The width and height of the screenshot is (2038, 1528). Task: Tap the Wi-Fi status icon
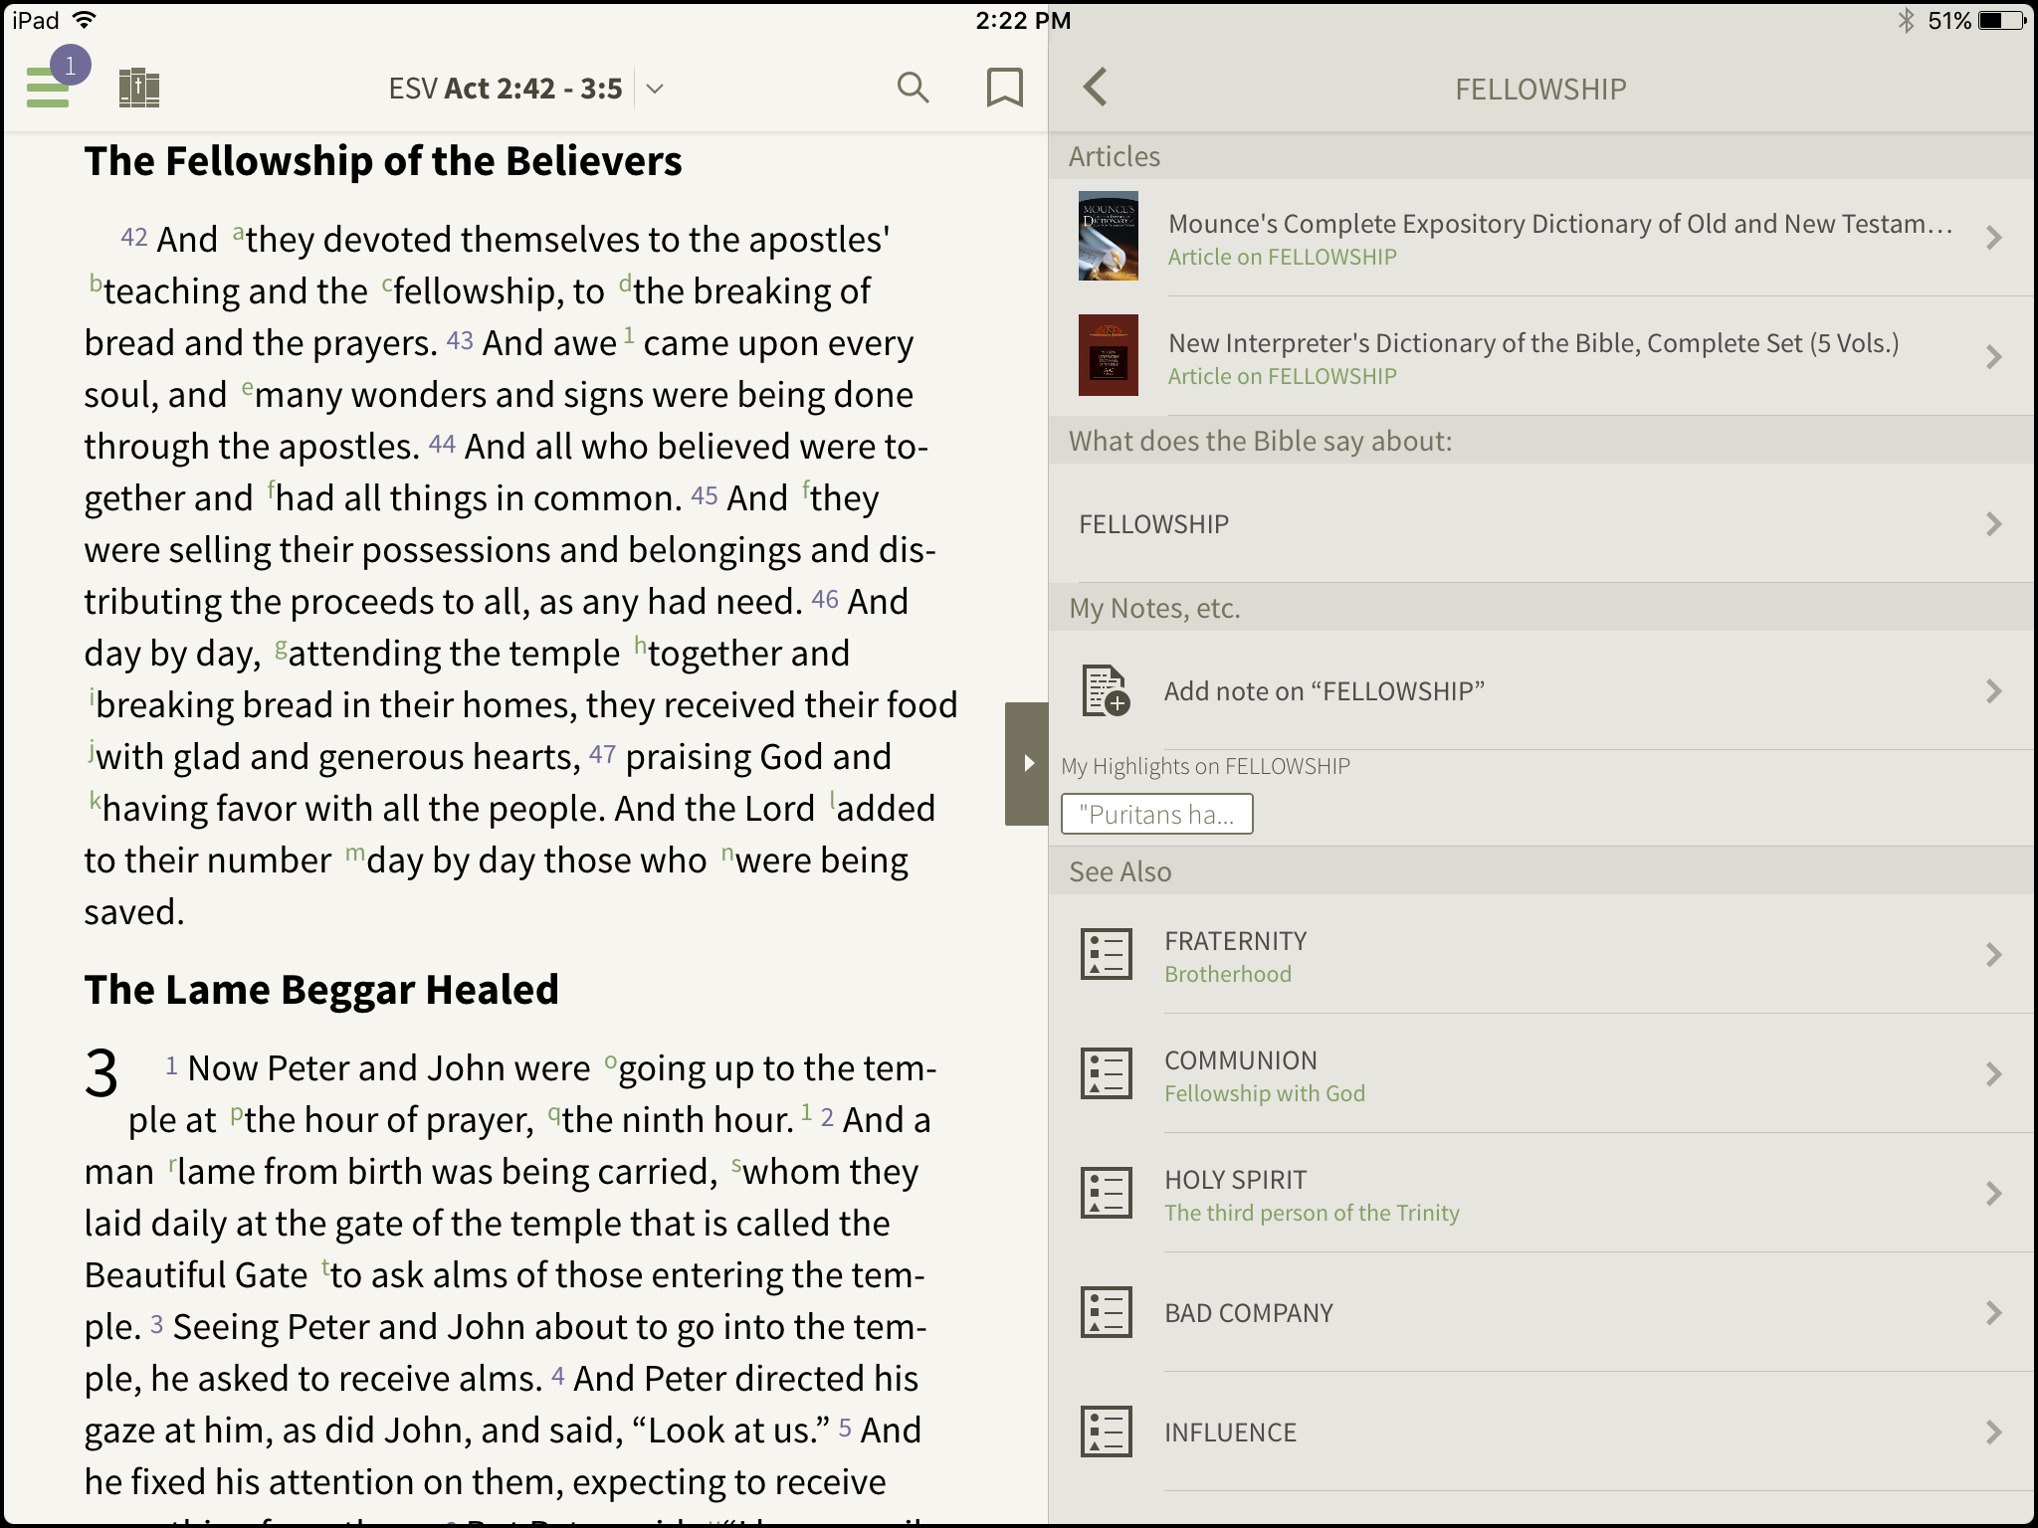click(86, 20)
